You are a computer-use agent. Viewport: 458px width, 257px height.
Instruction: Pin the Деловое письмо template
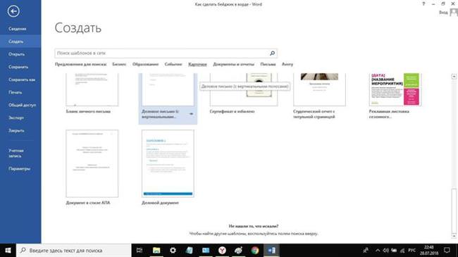tap(192, 114)
